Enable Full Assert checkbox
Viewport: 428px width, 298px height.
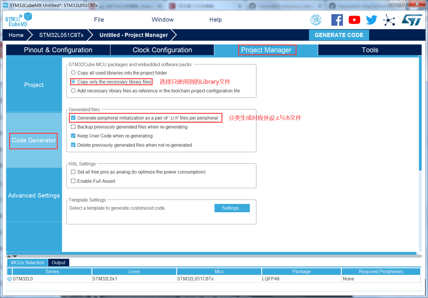[73, 181]
